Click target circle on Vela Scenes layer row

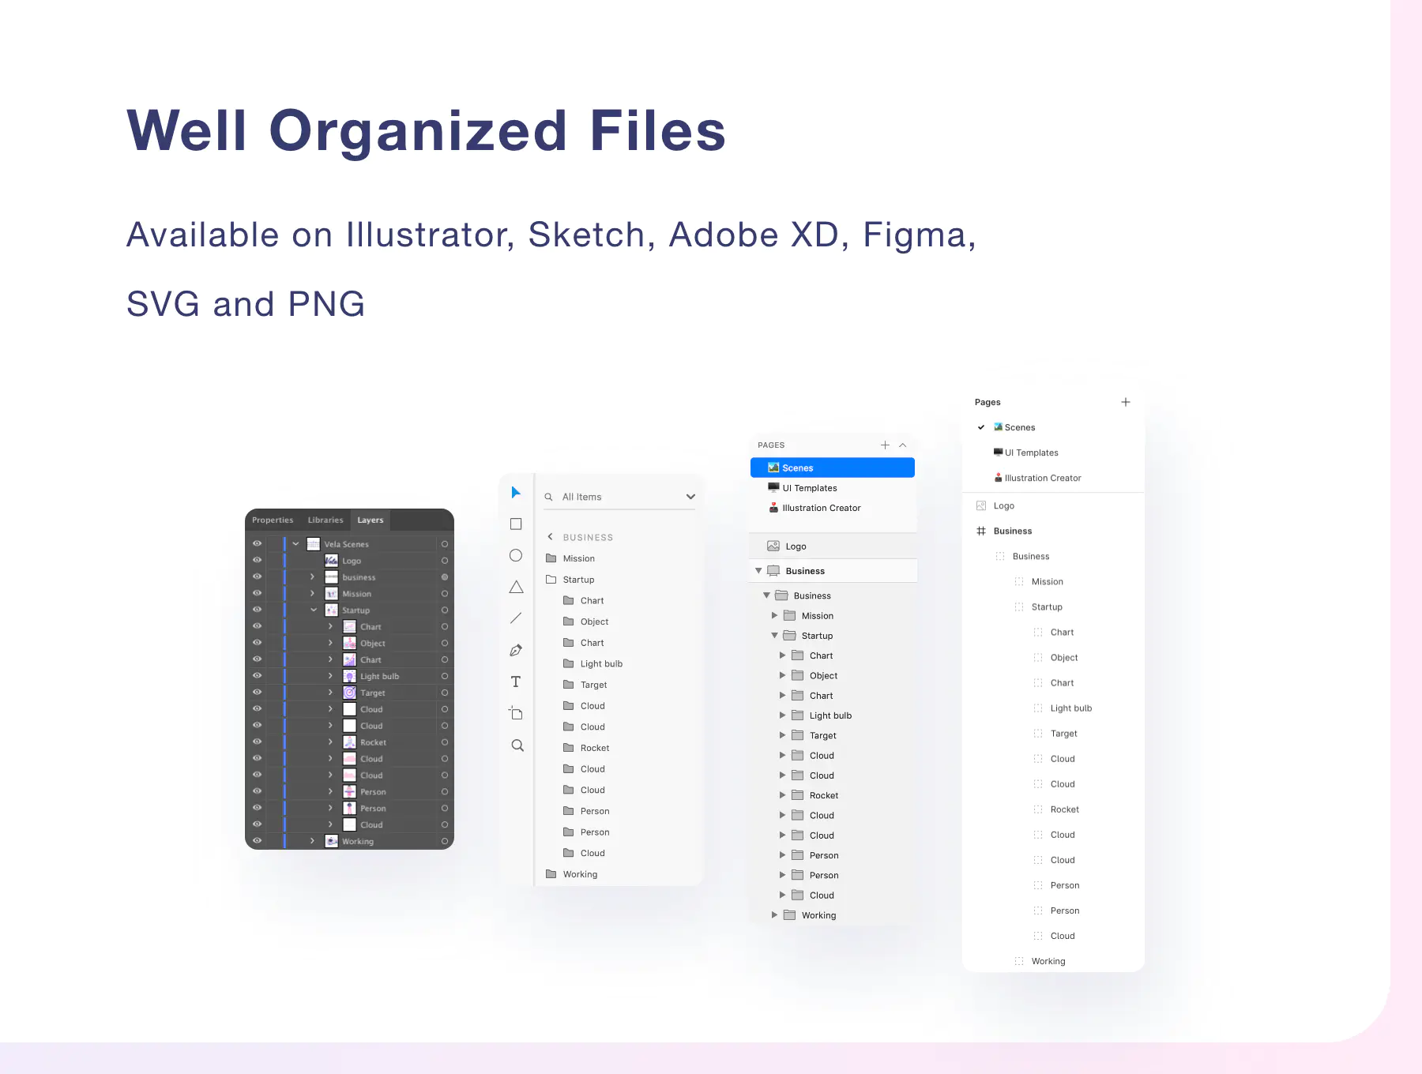[445, 544]
